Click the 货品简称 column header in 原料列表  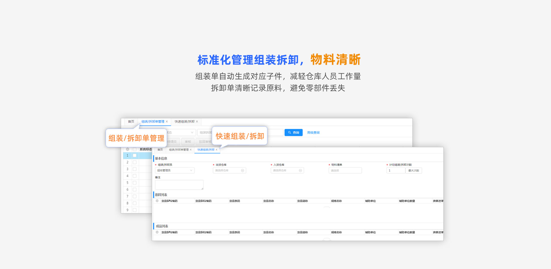[x=302, y=201]
